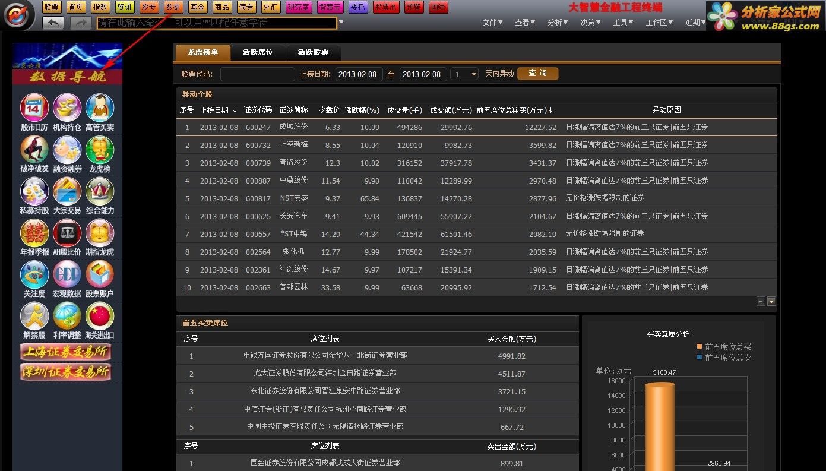Screen dimensions: 826x471
Task: Expand the command input dropdown arrow
Action: tap(341, 23)
